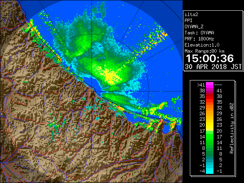The width and height of the screenshot is (244, 183).
Task: Pick the red 35–38 dBZ color band
Action: click(210, 96)
